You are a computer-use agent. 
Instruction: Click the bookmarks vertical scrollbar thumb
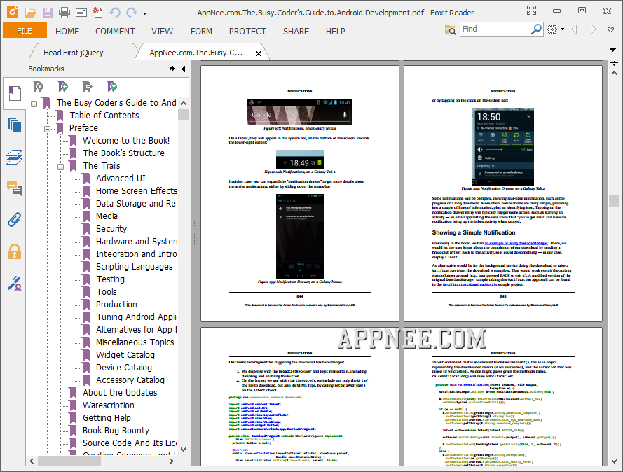click(183, 114)
